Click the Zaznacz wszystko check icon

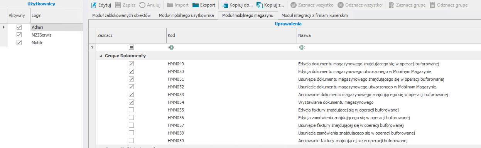pos(294,5)
